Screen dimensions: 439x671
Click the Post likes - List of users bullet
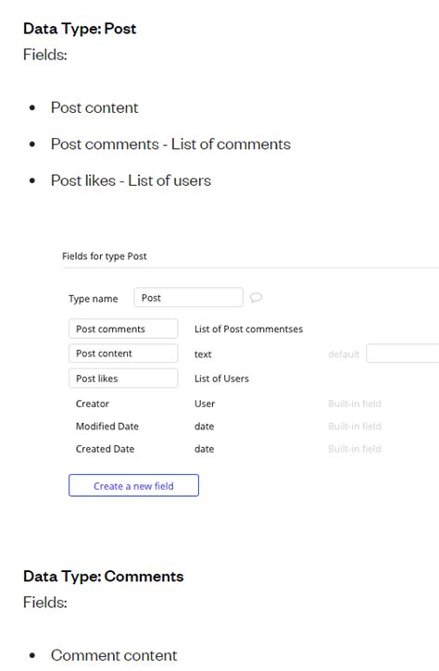(x=131, y=180)
